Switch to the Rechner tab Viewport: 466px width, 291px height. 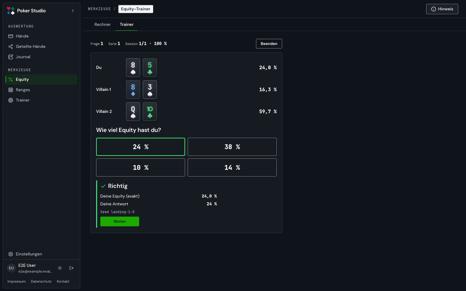(103, 24)
